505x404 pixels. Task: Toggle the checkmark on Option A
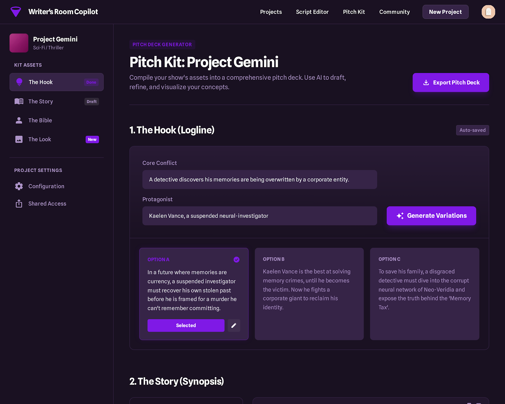tap(236, 259)
